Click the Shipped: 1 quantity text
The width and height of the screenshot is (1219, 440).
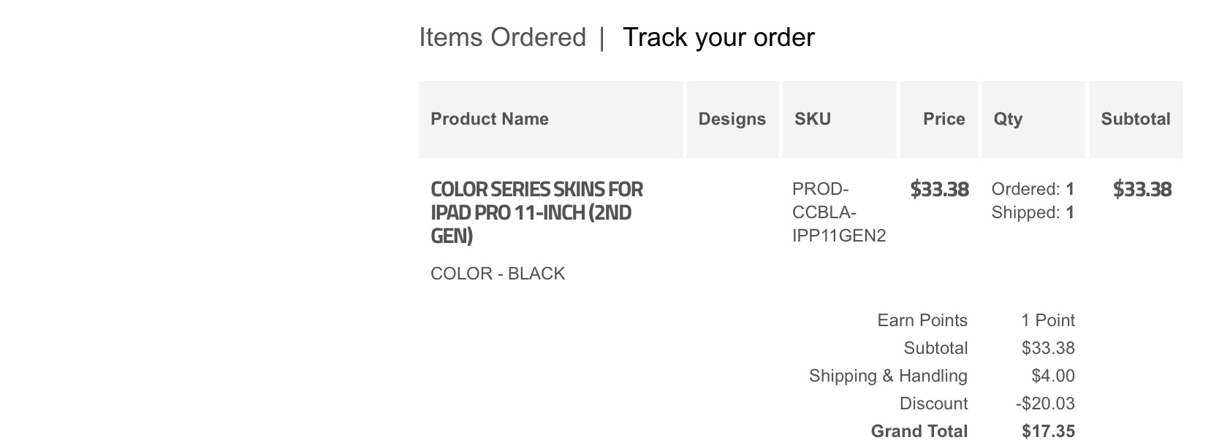pyautogui.click(x=1033, y=213)
